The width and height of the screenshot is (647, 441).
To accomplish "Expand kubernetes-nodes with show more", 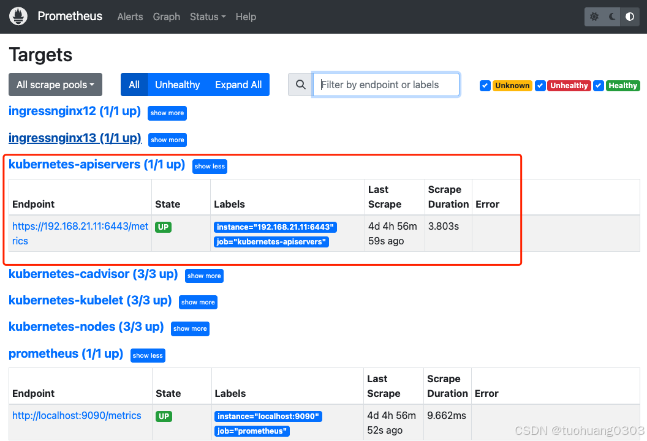I will point(190,329).
